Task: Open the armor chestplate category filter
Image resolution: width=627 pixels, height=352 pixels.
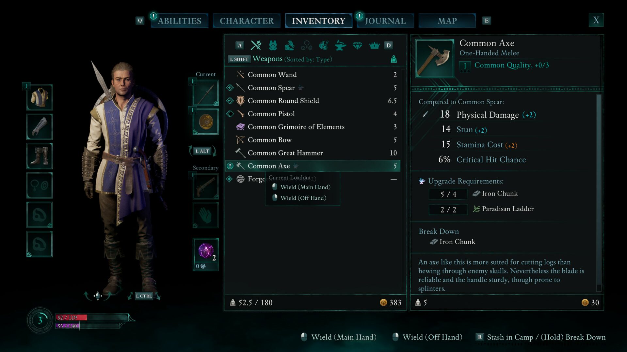Action: 273,45
